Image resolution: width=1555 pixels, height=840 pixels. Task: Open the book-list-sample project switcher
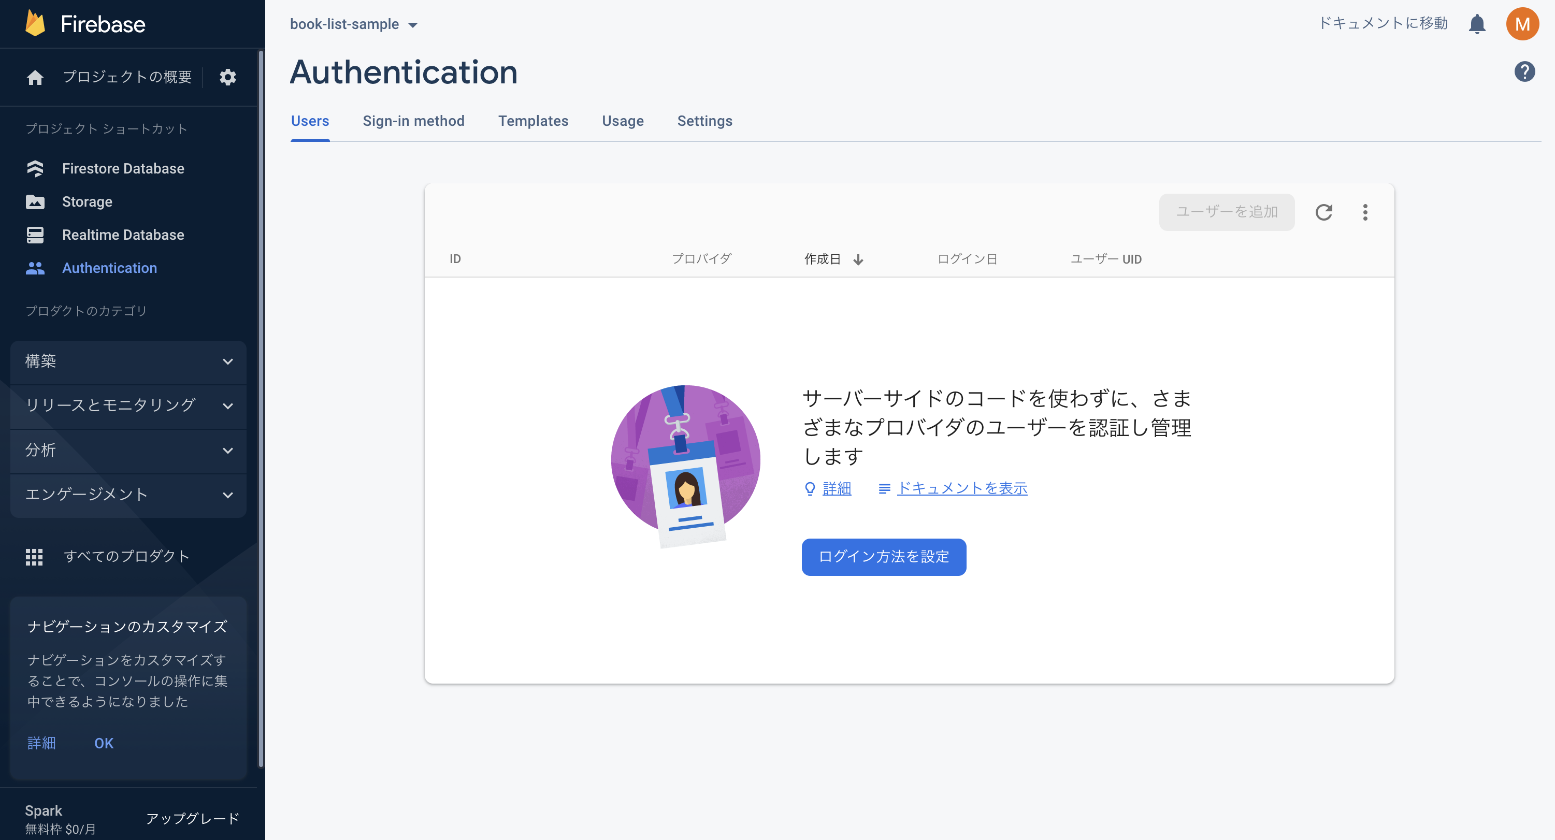point(353,24)
